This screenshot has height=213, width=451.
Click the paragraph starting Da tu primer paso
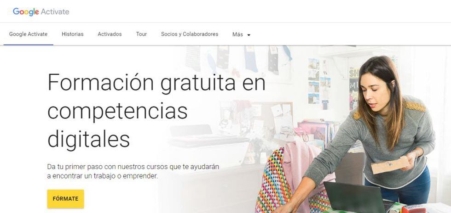click(x=133, y=171)
